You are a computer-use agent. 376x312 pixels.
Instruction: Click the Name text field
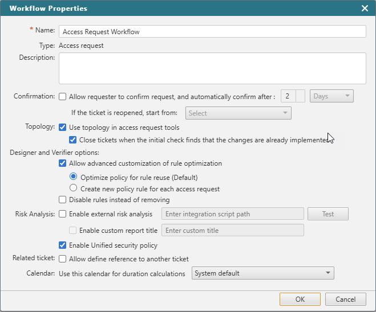coord(212,31)
